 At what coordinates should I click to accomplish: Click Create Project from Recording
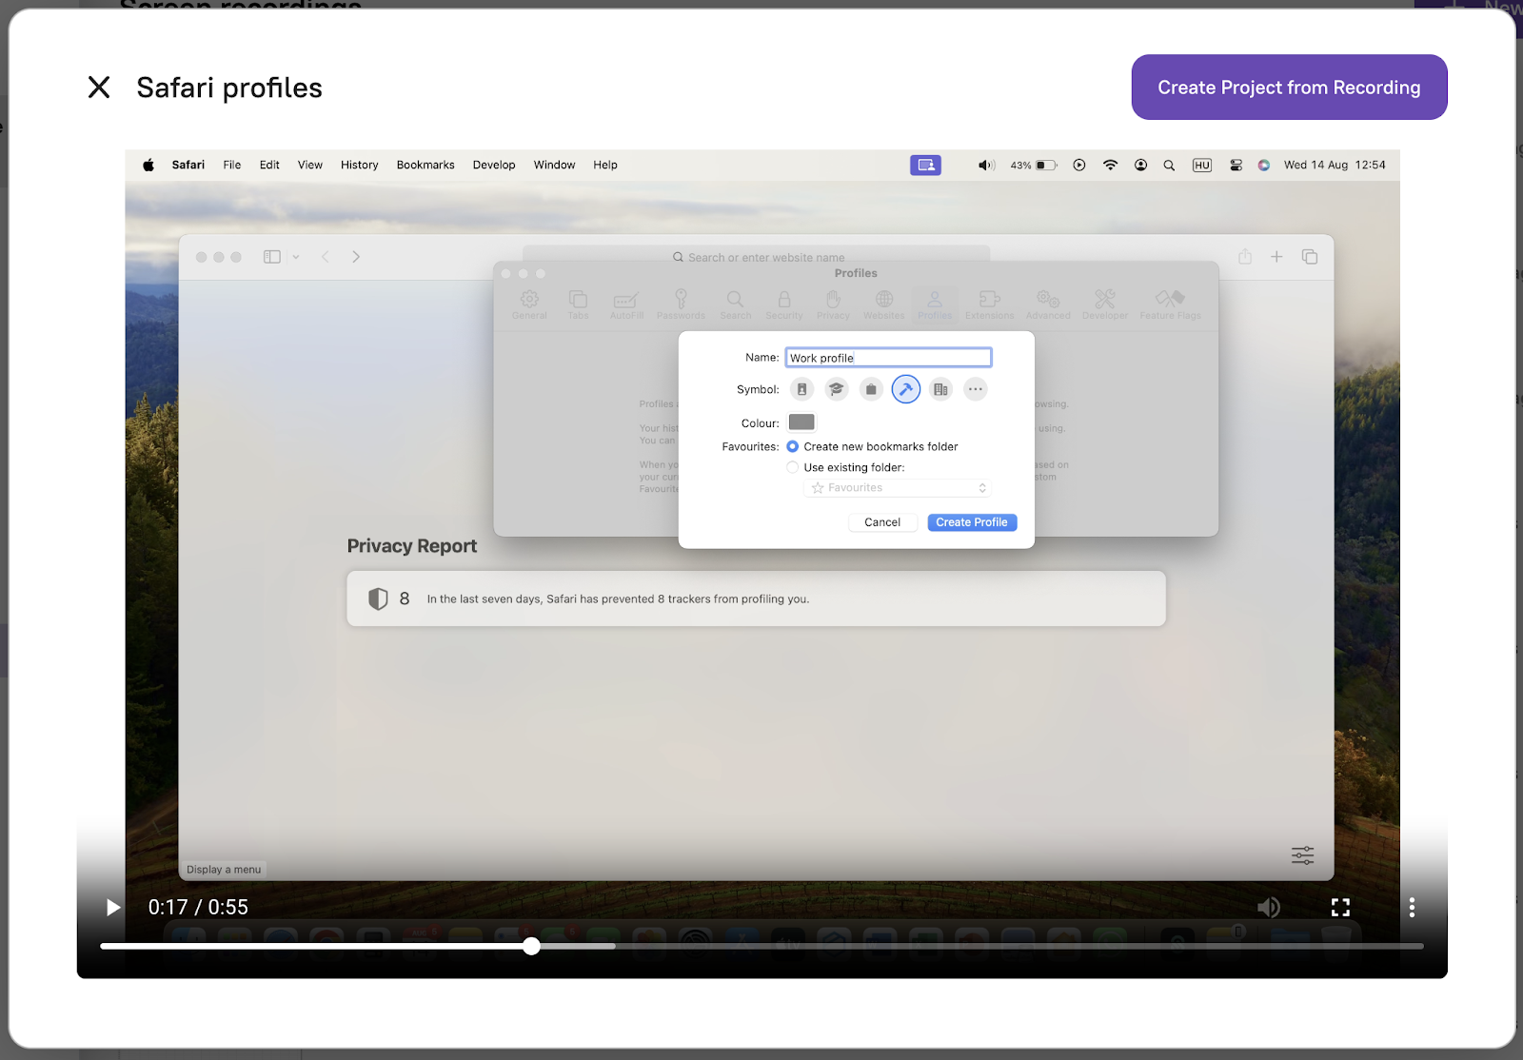click(x=1289, y=88)
